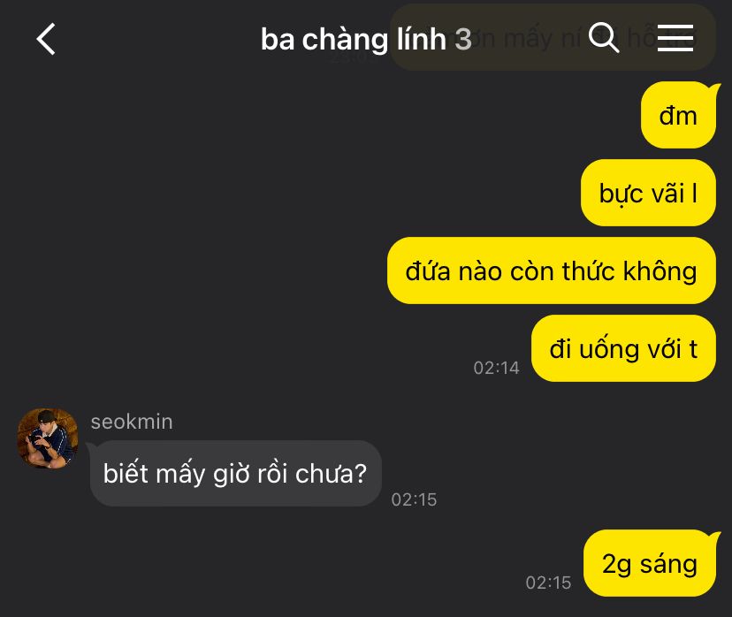Open the chat search magnifier
The width and height of the screenshot is (732, 617).
604,37
